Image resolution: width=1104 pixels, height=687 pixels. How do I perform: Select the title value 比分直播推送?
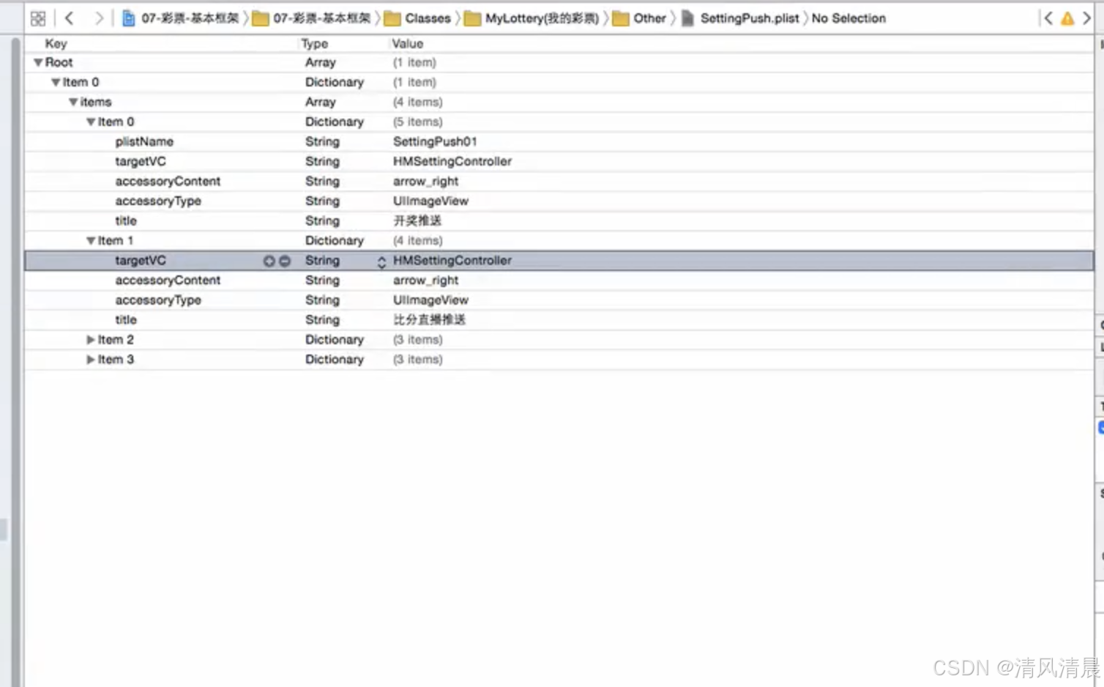click(429, 320)
